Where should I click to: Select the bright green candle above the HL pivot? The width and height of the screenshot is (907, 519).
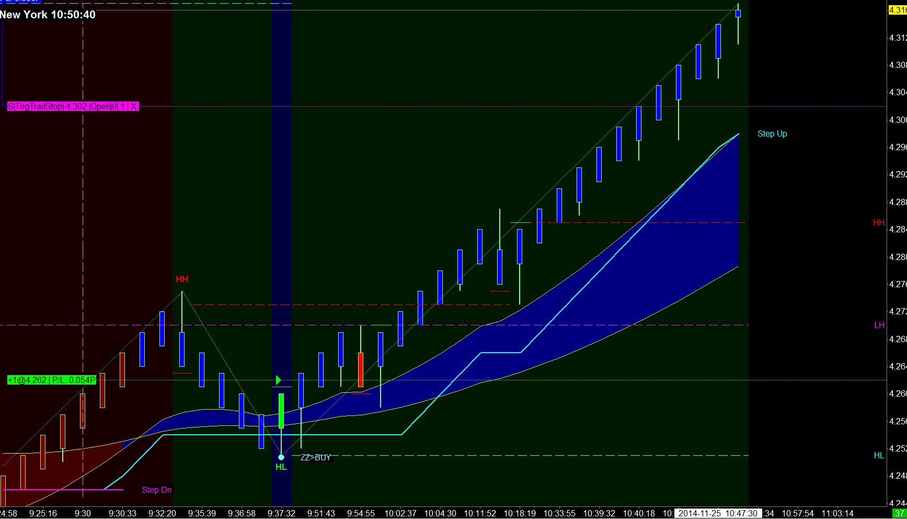coord(281,411)
